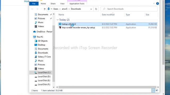This screenshot has height=95, width=170.
Task: Click the navigation pane scroll up arrow
Action: click(54, 14)
